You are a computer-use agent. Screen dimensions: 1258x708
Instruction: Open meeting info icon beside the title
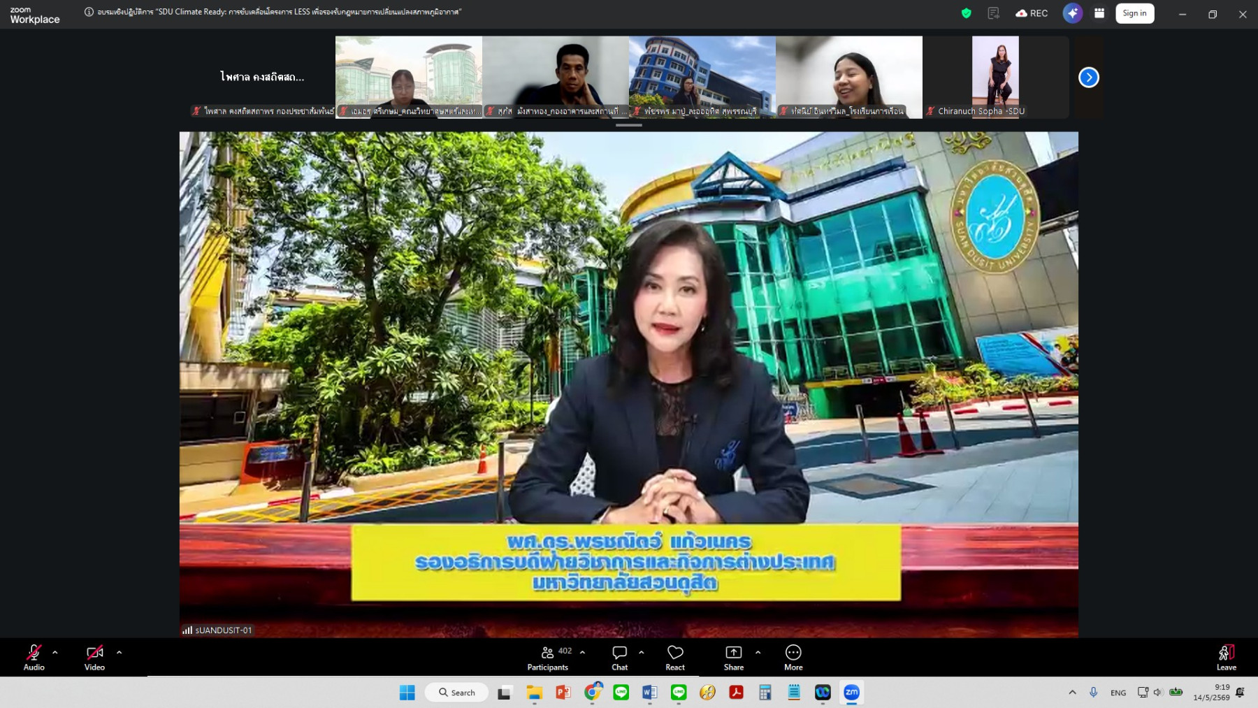point(89,12)
